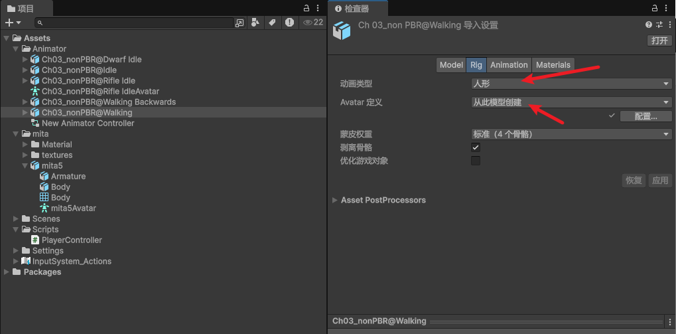This screenshot has height=334, width=676.
Task: Switch to the Model tab
Action: (x=451, y=65)
